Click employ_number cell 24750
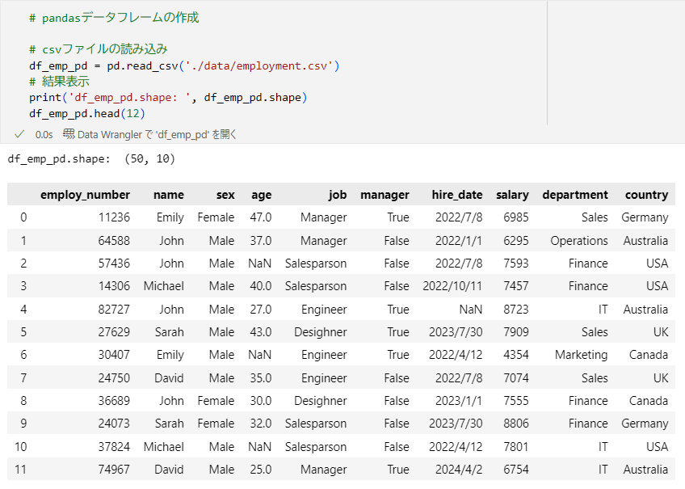Image resolution: width=685 pixels, height=489 pixels. tap(114, 378)
